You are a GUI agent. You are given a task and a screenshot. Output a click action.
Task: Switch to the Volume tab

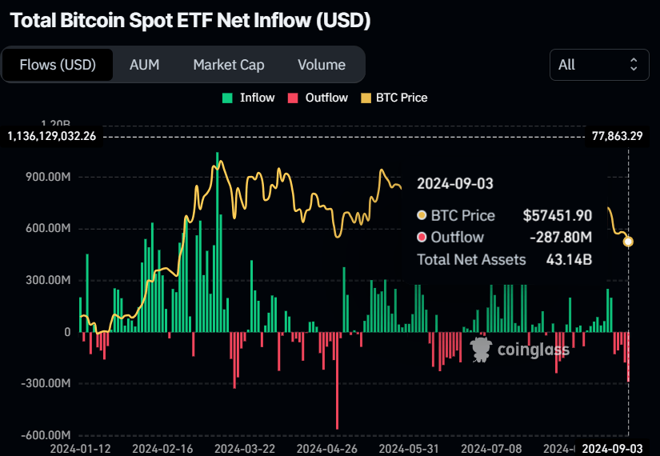click(322, 65)
